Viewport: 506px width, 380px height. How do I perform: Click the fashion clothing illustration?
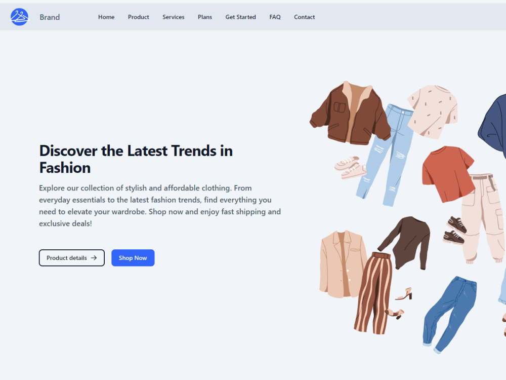pos(407,216)
